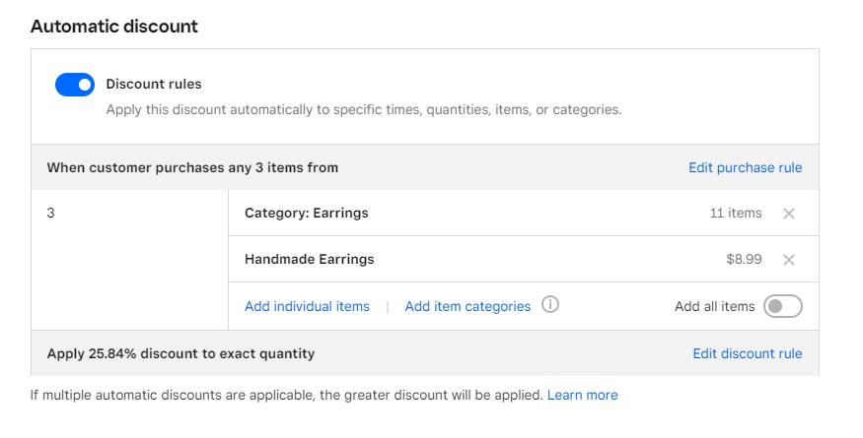The width and height of the screenshot is (863, 438).
Task: Enable the Add all items switch
Action: tap(783, 306)
